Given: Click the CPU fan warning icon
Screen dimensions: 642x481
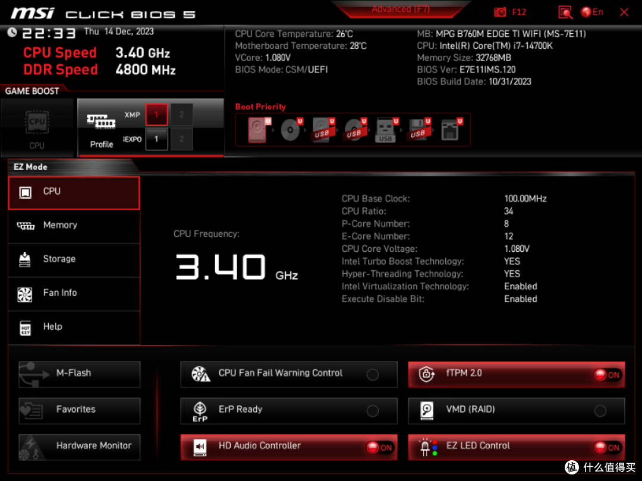Looking at the screenshot, I should click(201, 374).
